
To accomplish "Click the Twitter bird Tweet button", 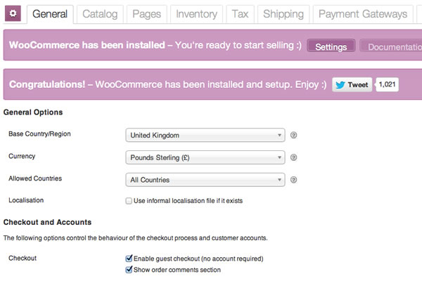I will pos(352,85).
